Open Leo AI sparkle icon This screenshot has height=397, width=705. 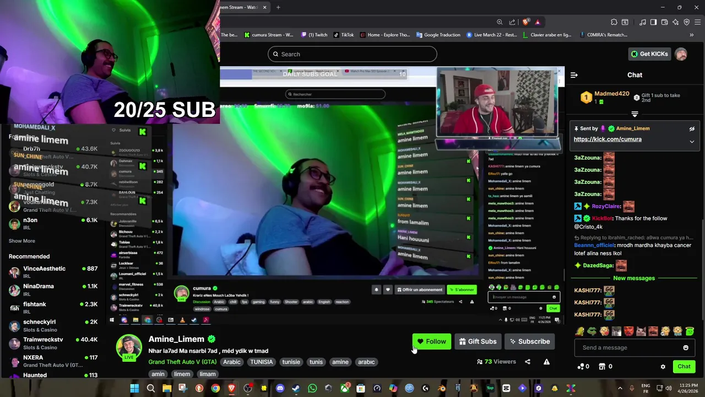(675, 22)
